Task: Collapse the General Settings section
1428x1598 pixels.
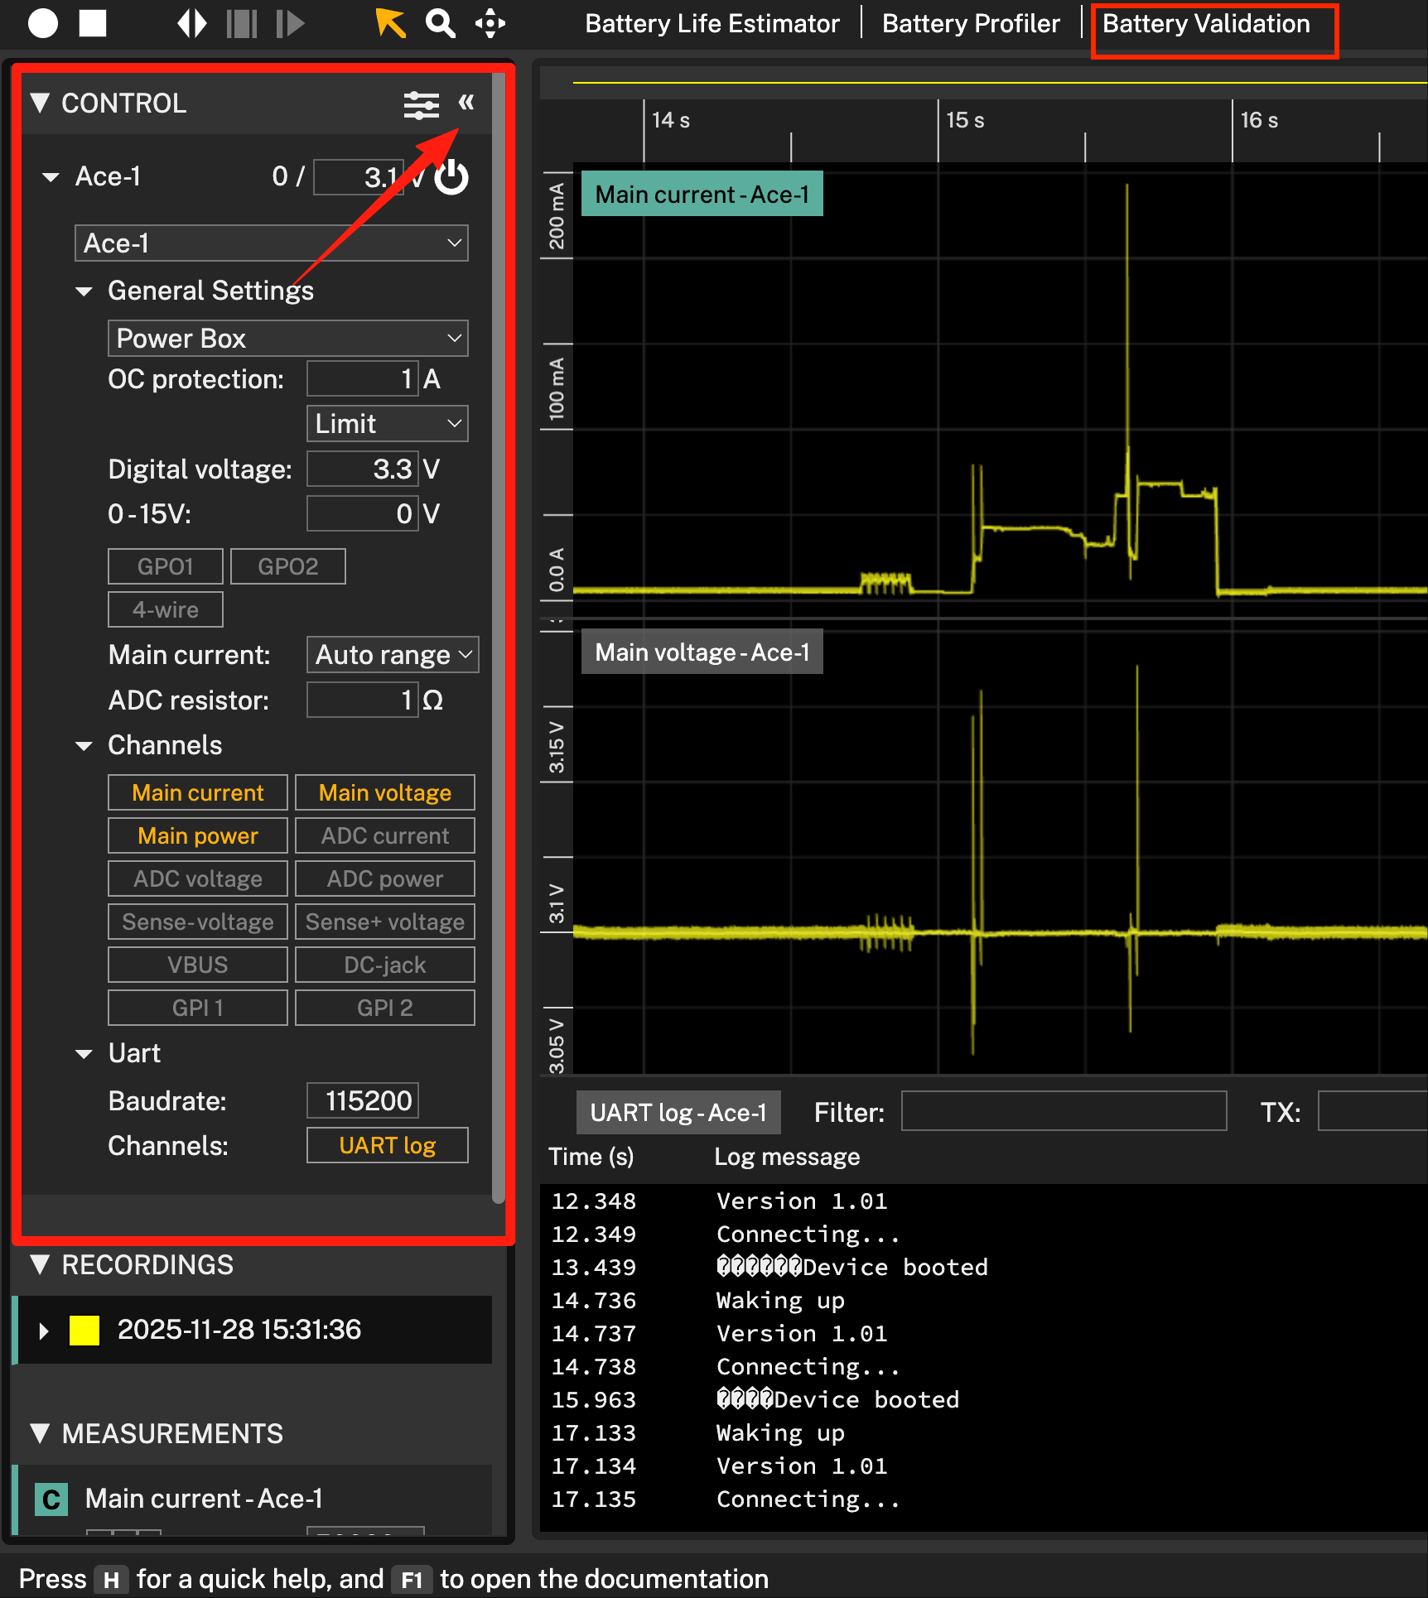Action: [x=84, y=291]
